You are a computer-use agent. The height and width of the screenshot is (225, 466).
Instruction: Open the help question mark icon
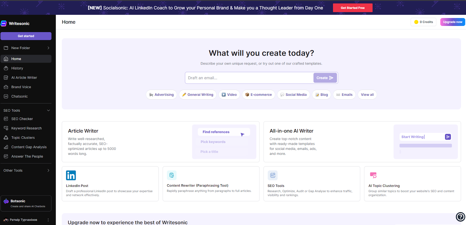point(460,217)
